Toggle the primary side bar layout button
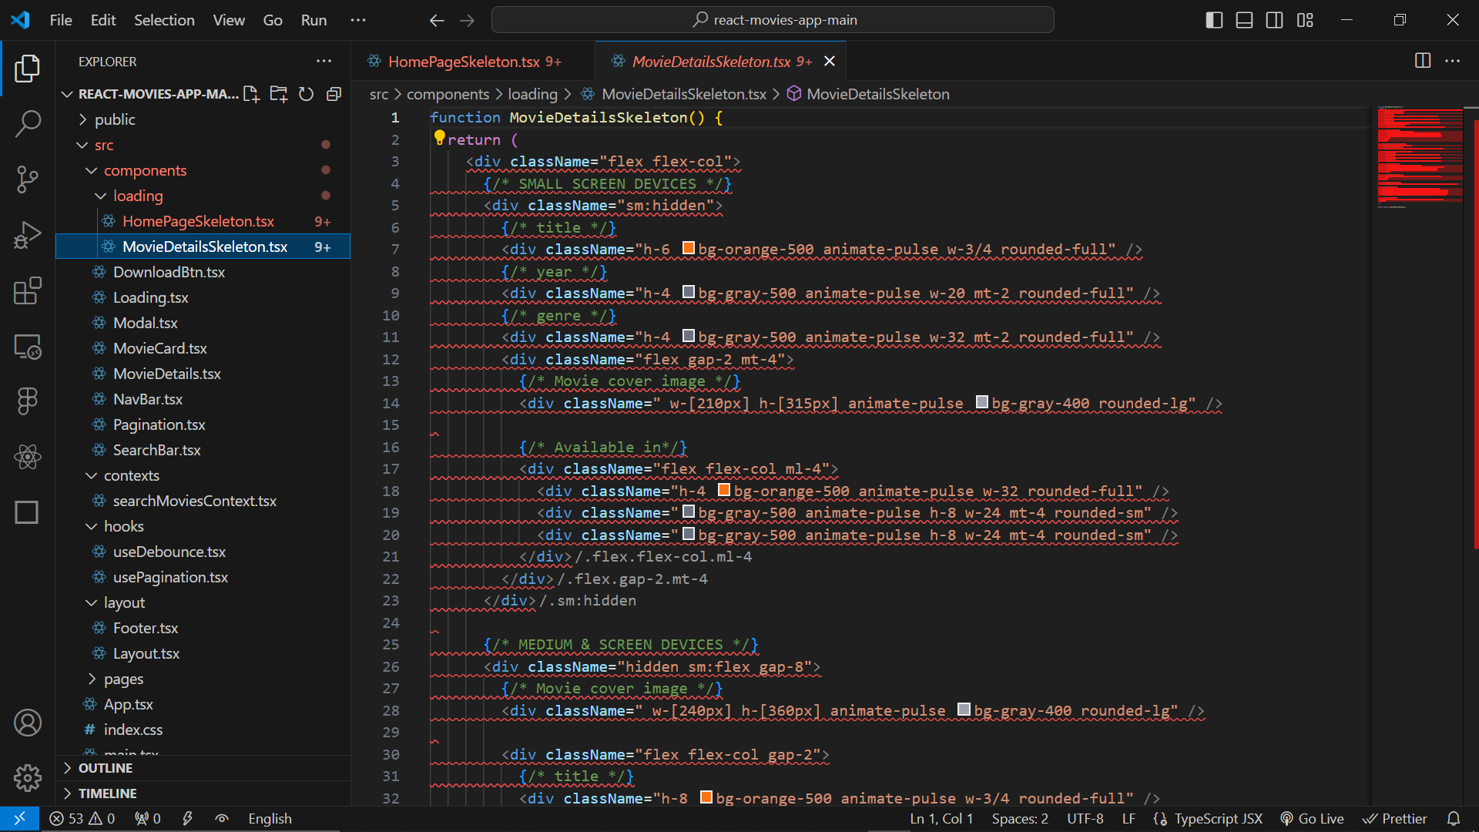 click(1214, 20)
